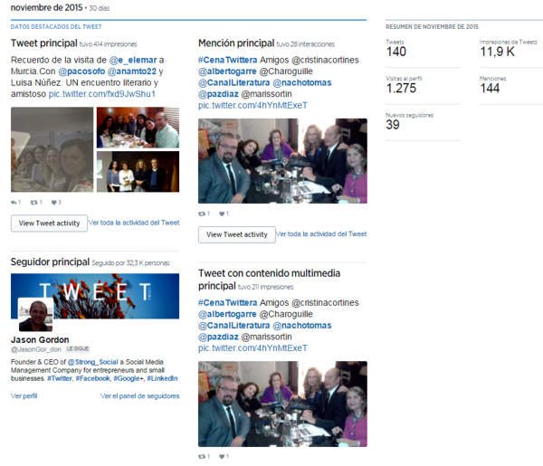Image resolution: width=543 pixels, height=466 pixels.
Task: Open large selfie photo in Tweet principal
Action: click(52, 149)
